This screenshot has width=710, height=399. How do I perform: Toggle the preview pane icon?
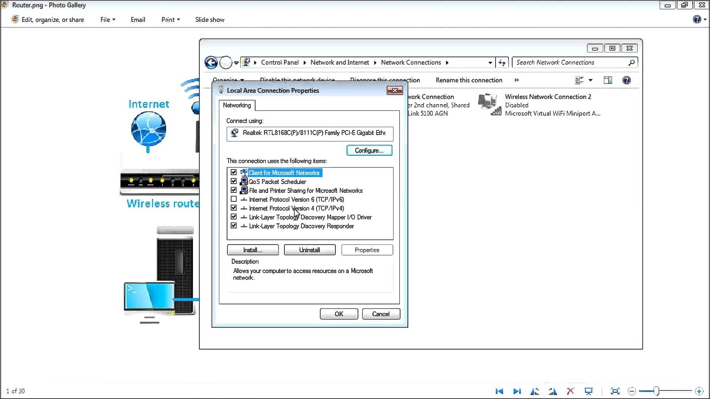click(x=608, y=80)
